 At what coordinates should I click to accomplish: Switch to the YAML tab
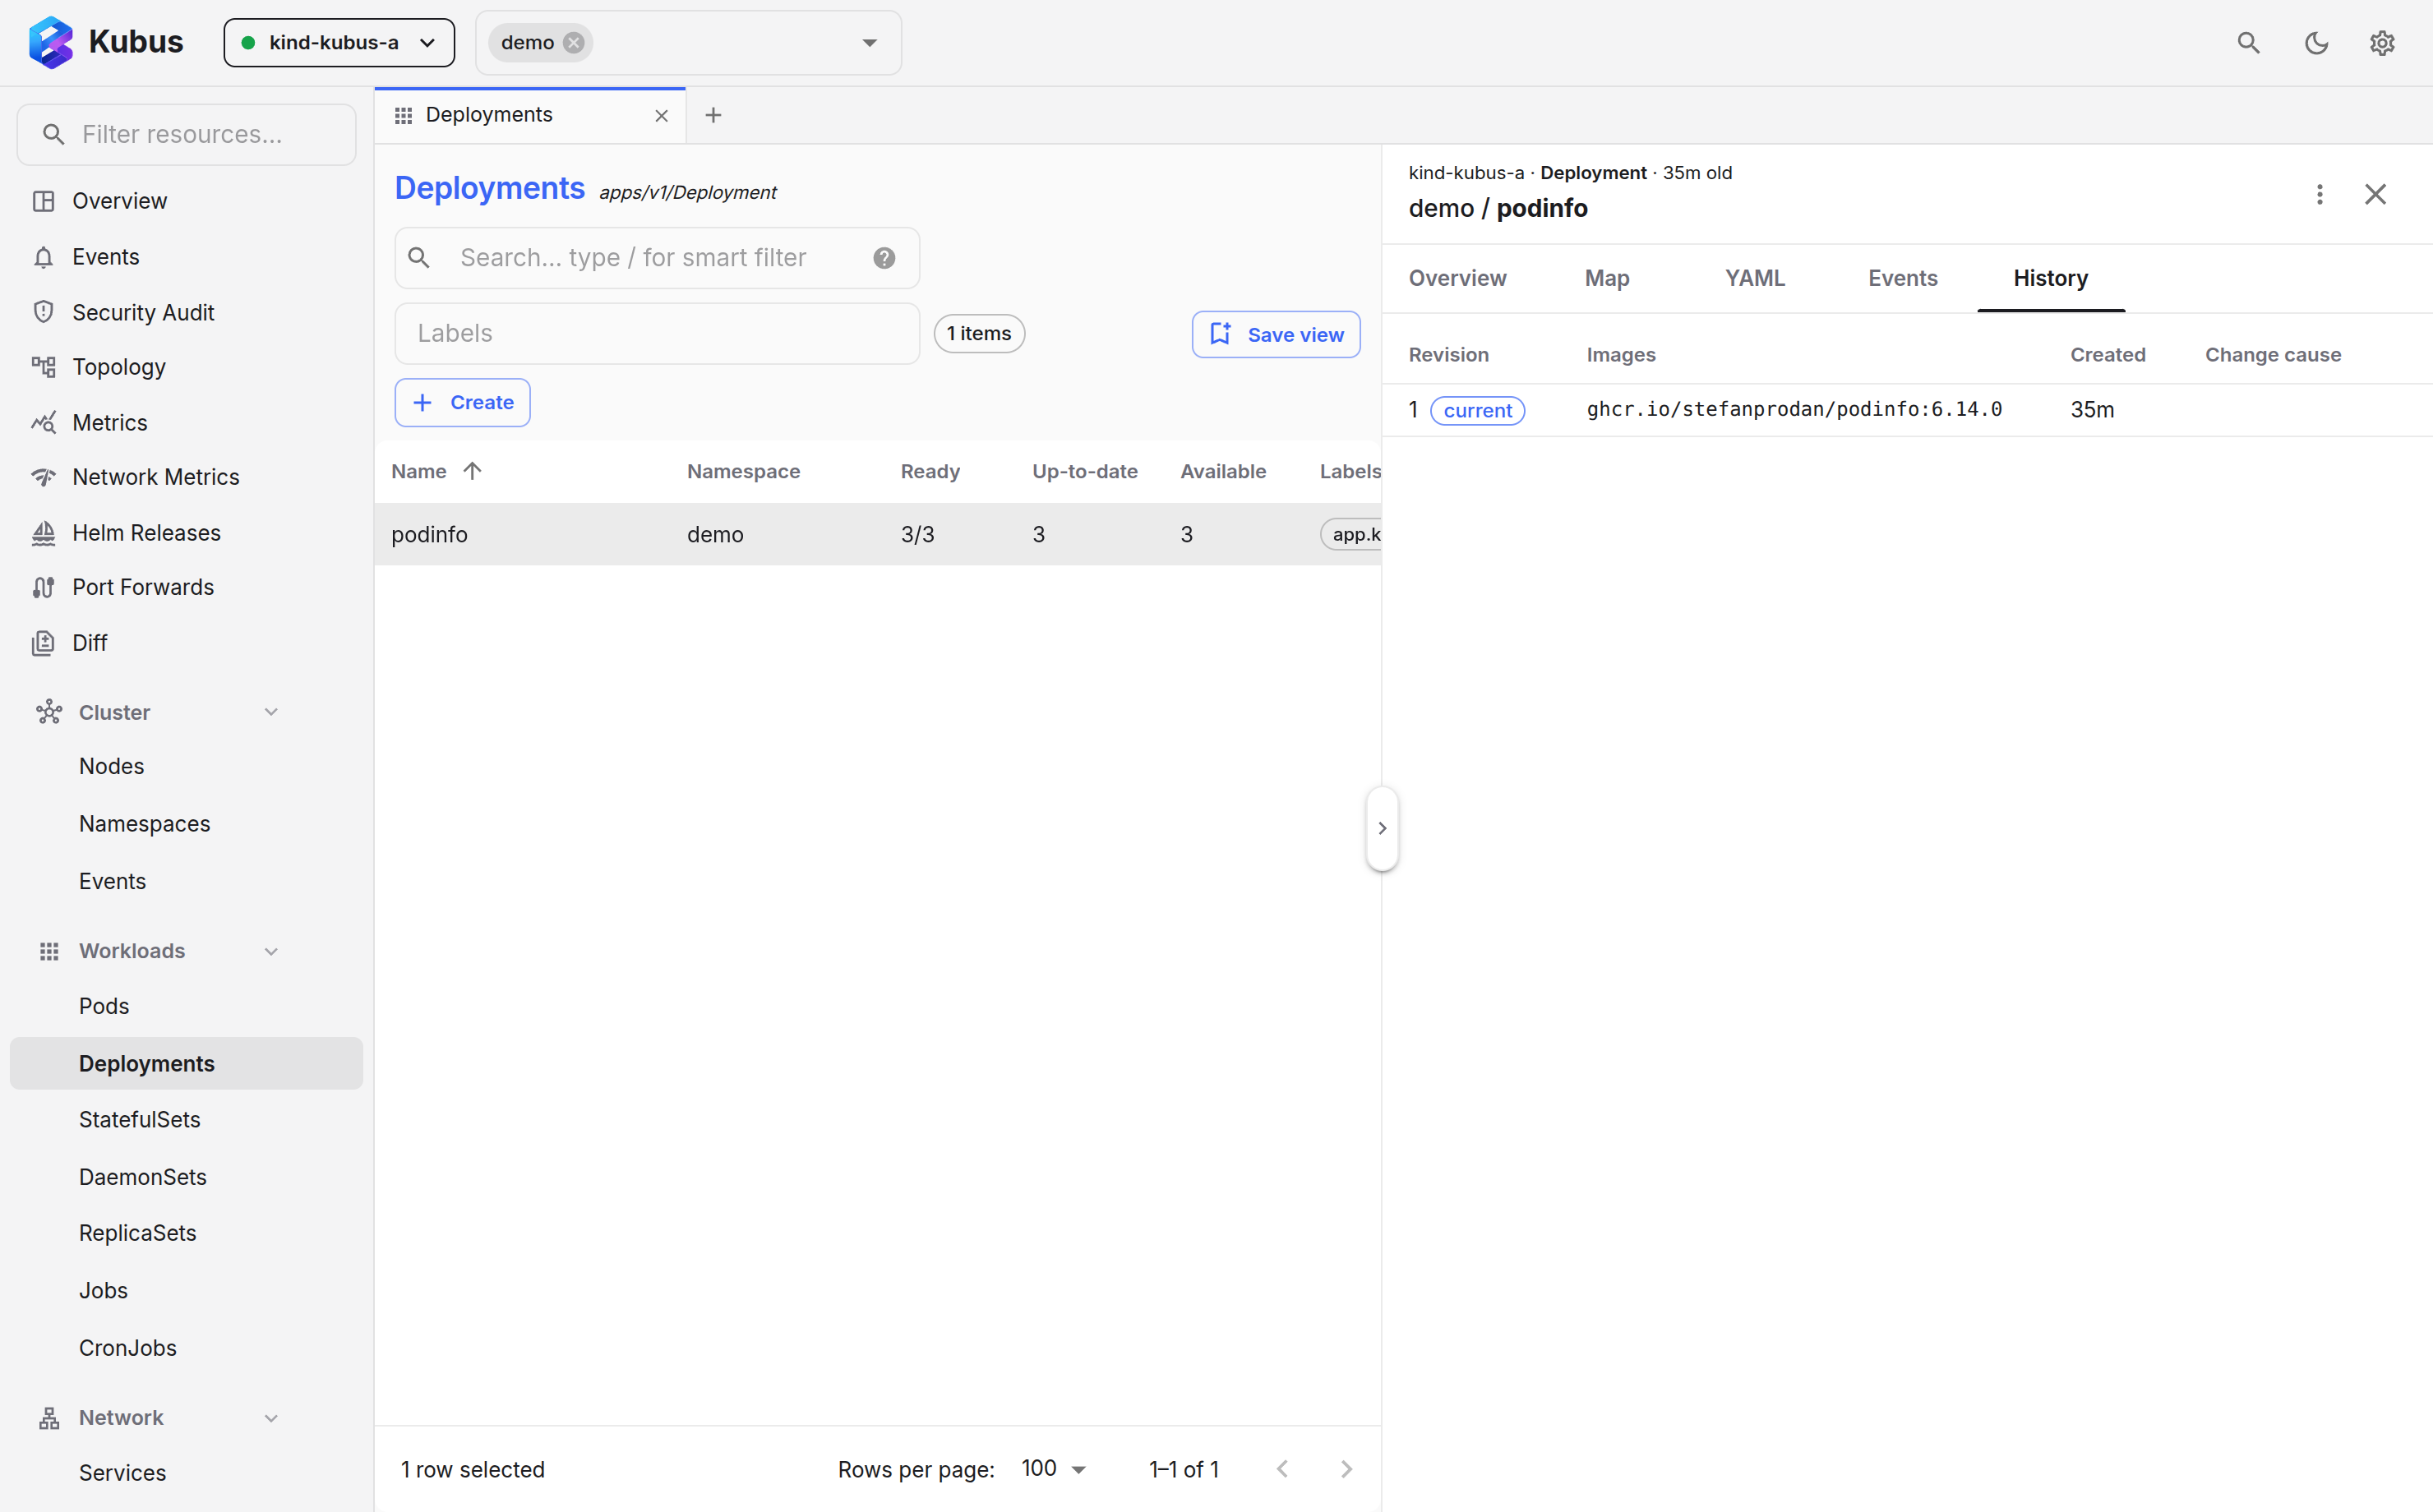(x=1755, y=278)
